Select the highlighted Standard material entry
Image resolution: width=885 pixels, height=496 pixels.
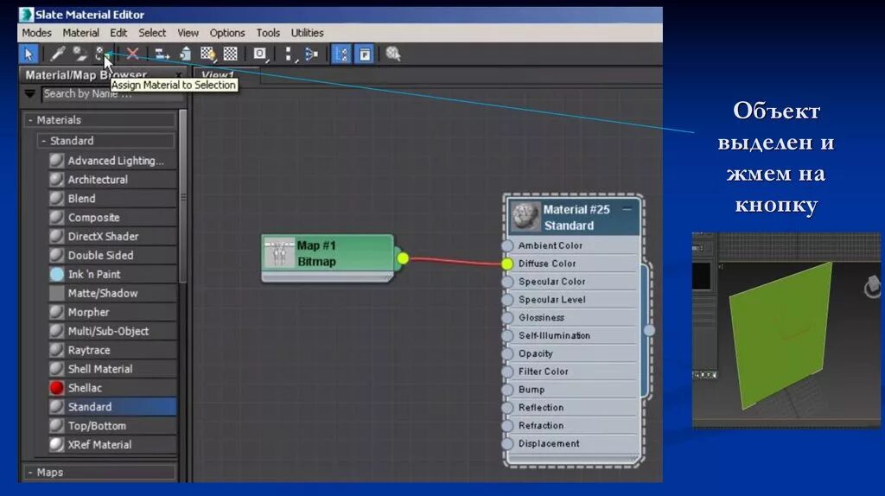coord(111,407)
